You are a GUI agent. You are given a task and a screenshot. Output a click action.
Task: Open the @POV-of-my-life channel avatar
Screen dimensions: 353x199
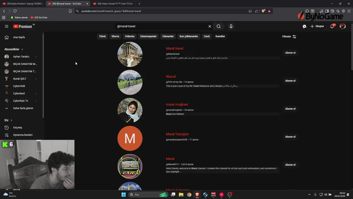pyautogui.click(x=130, y=82)
